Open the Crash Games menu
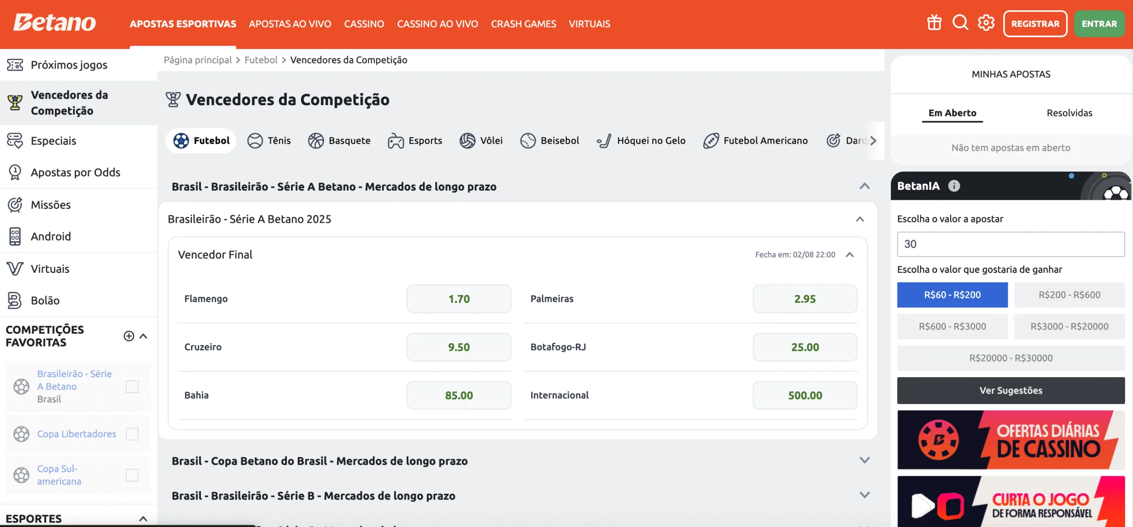The width and height of the screenshot is (1133, 527). 524,24
